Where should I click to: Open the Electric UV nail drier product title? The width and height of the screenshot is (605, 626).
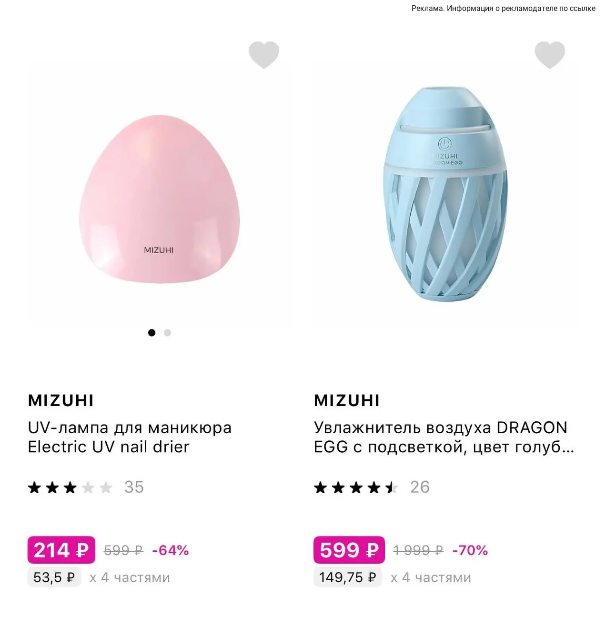(x=130, y=437)
